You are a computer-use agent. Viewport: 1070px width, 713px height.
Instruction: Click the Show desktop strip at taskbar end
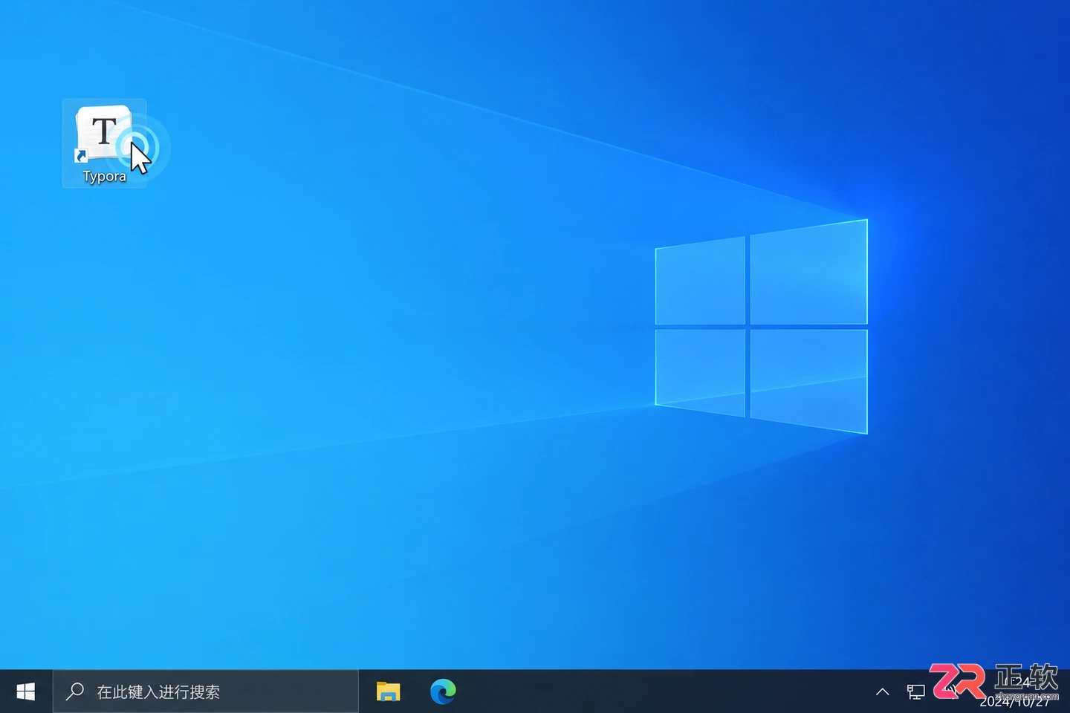coord(1067,691)
